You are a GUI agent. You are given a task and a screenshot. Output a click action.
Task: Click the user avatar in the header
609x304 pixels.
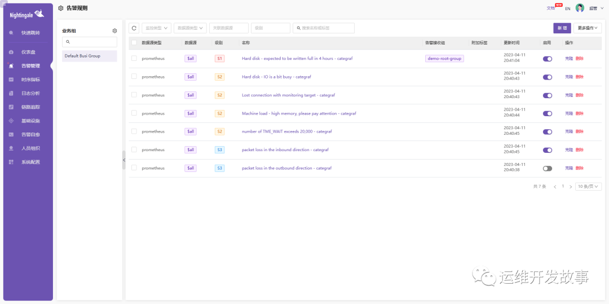[580, 8]
